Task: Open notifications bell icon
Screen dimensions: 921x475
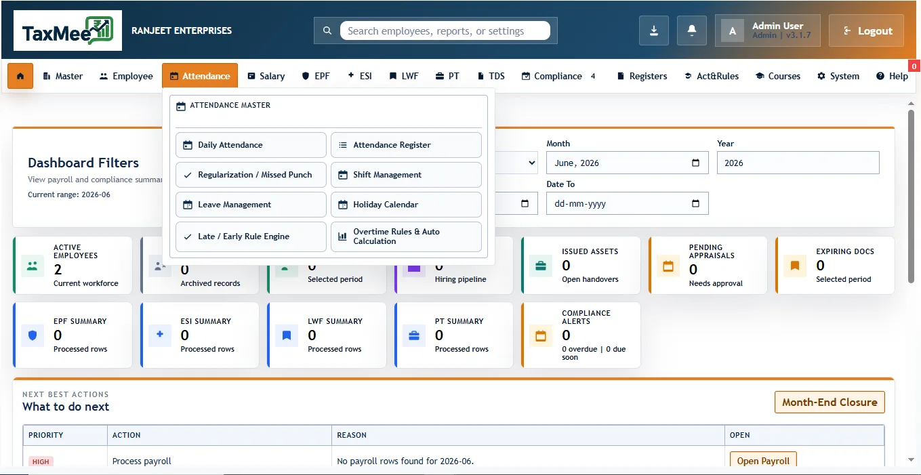Action: (692, 30)
